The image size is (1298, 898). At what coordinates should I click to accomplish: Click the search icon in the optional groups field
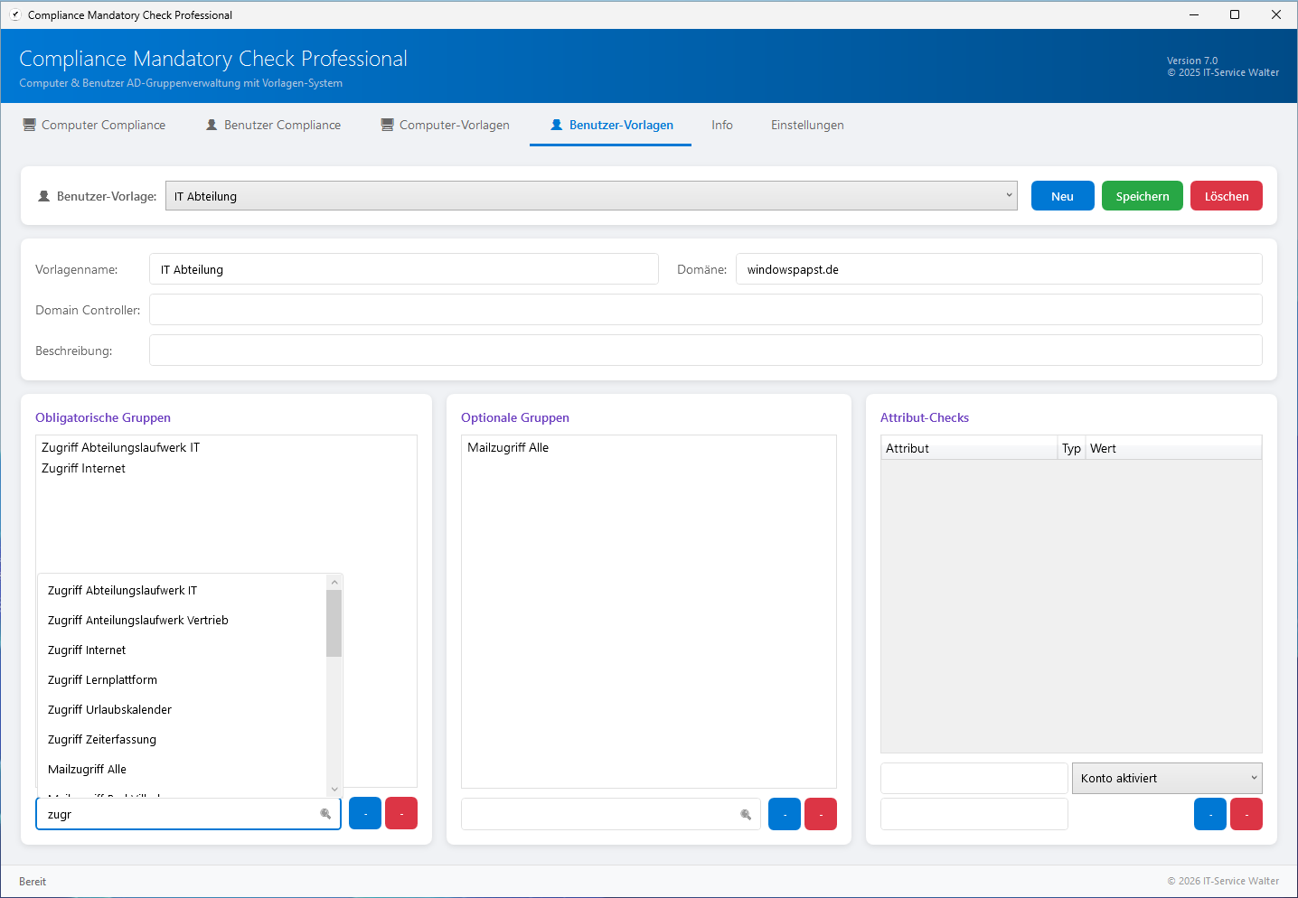tap(746, 814)
